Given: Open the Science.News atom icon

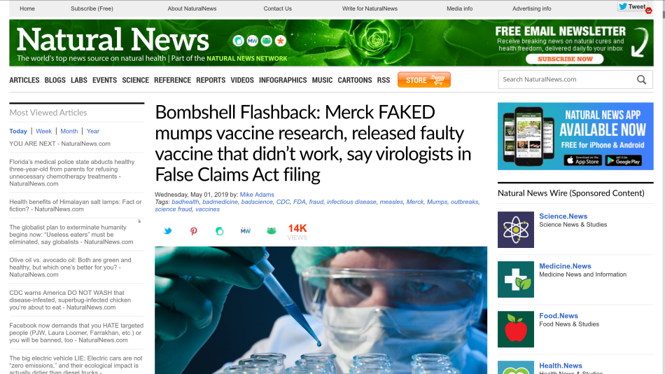Looking at the screenshot, I should 516,230.
